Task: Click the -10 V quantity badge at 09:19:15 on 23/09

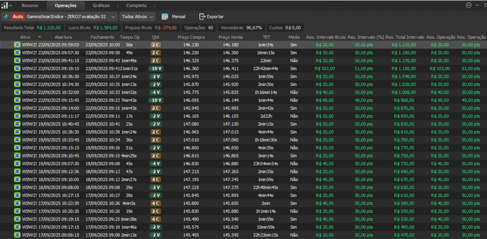Action: (156, 68)
